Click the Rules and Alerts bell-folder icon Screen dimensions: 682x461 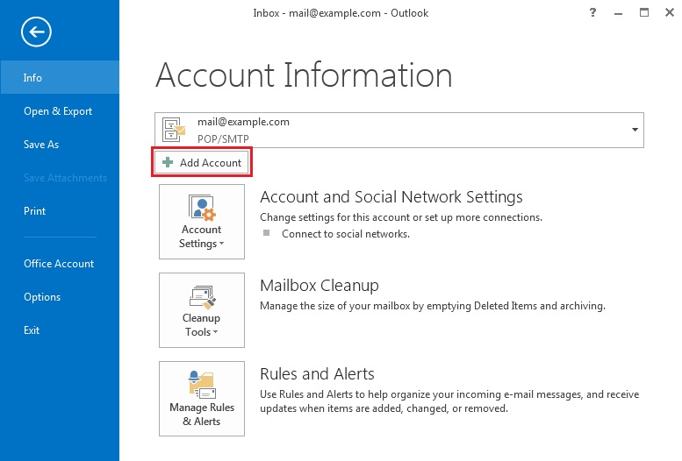(x=202, y=385)
